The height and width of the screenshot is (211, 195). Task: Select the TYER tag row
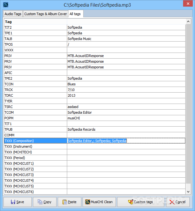click(95, 101)
